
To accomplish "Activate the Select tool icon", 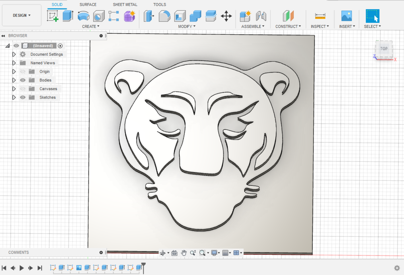I will [x=372, y=16].
